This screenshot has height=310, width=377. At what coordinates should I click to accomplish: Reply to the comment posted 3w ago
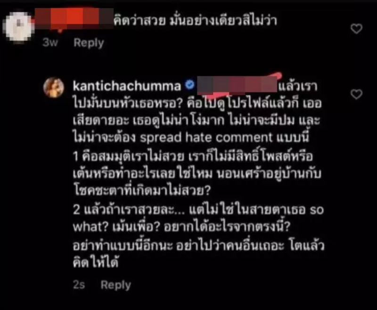click(89, 43)
